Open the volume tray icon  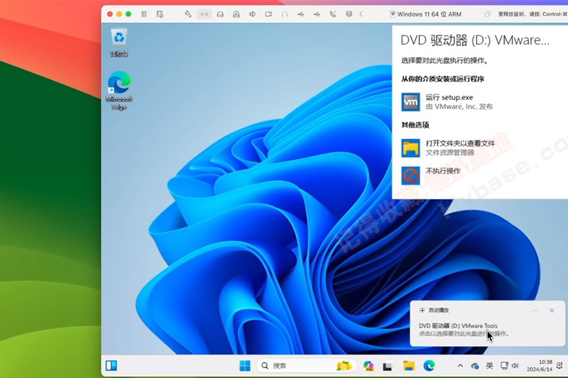coord(515,366)
